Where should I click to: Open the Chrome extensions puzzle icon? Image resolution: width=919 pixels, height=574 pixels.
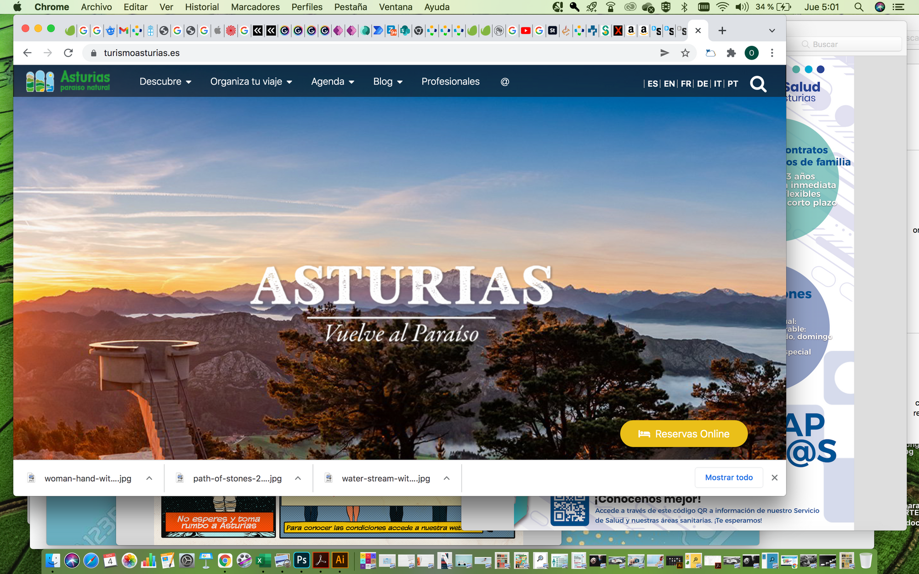(731, 53)
